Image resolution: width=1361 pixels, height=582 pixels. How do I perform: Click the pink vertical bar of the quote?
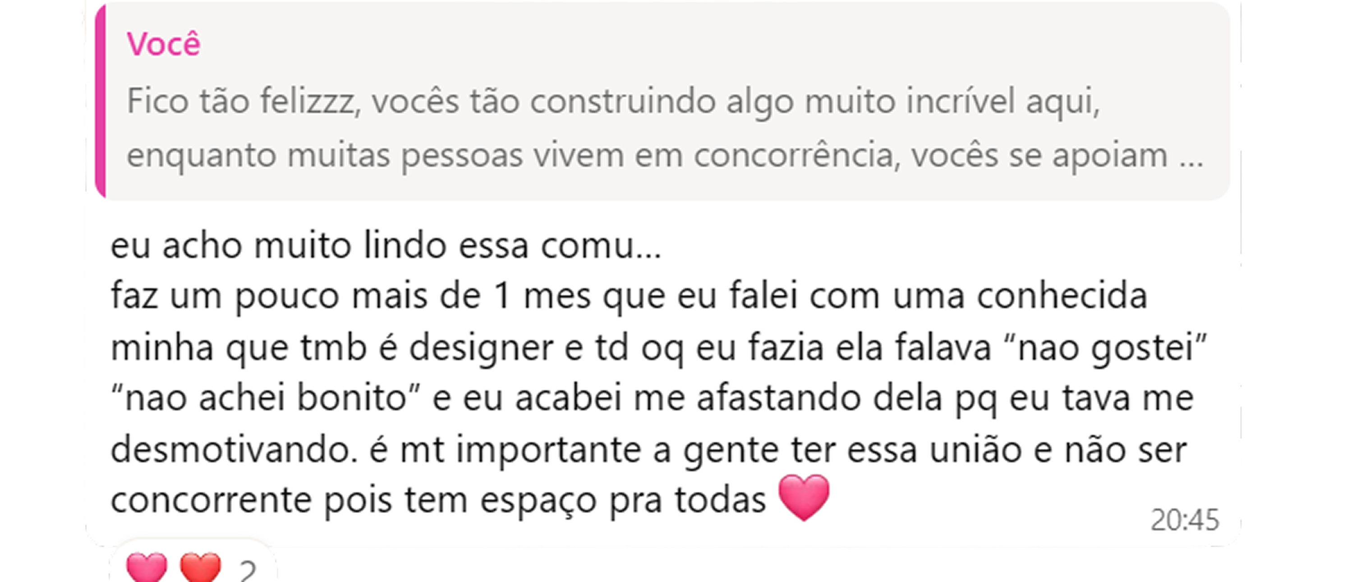100,101
